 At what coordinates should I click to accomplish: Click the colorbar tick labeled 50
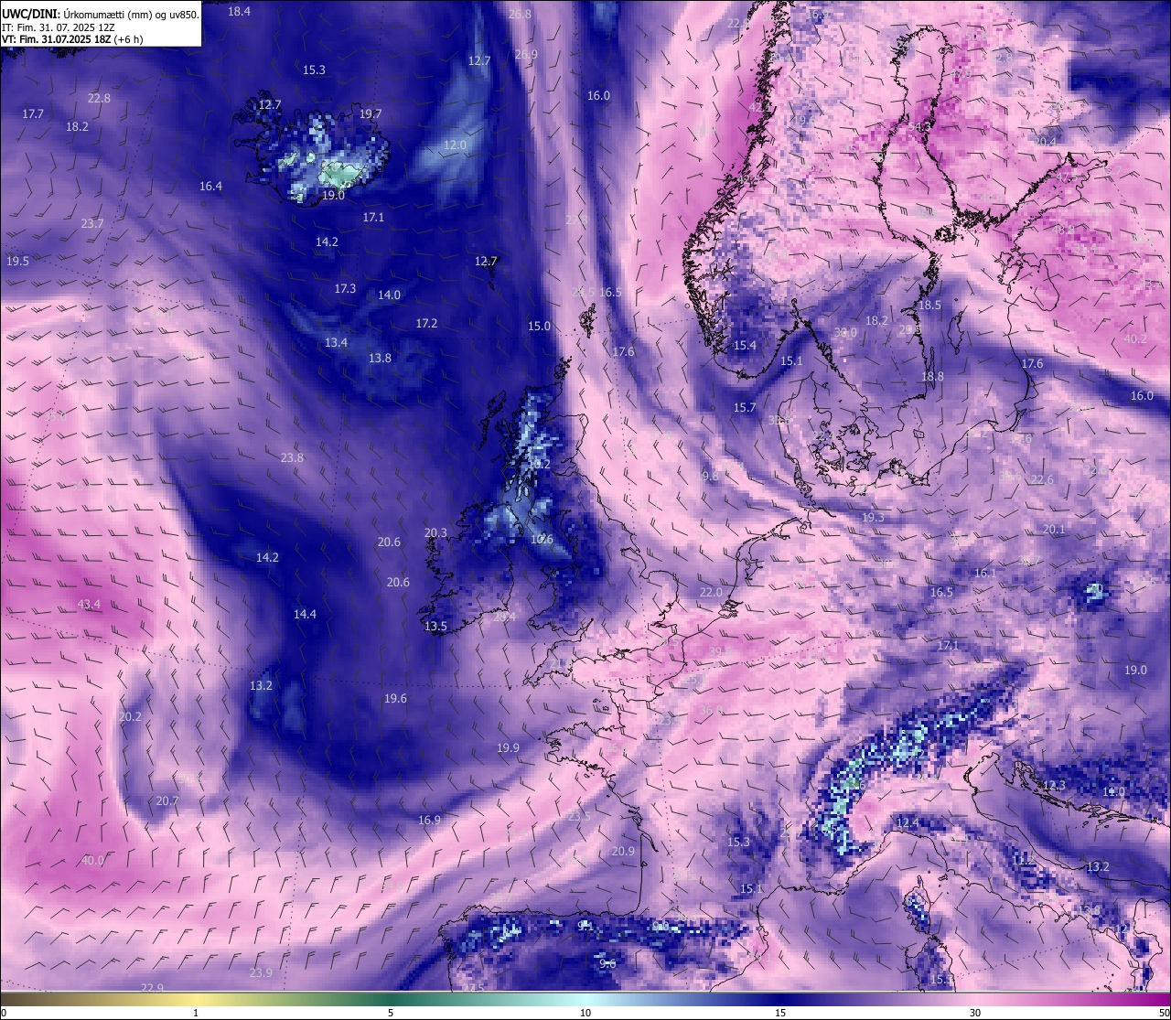(x=1164, y=1013)
